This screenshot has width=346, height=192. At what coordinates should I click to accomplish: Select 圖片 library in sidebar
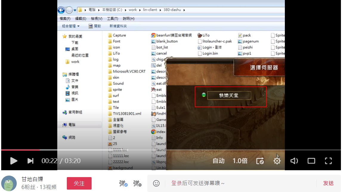72,100
